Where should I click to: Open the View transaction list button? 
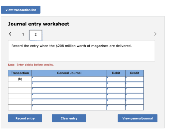[x=21, y=10]
